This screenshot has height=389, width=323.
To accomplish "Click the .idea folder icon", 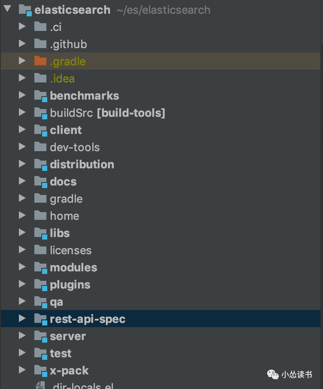I will coord(40,78).
